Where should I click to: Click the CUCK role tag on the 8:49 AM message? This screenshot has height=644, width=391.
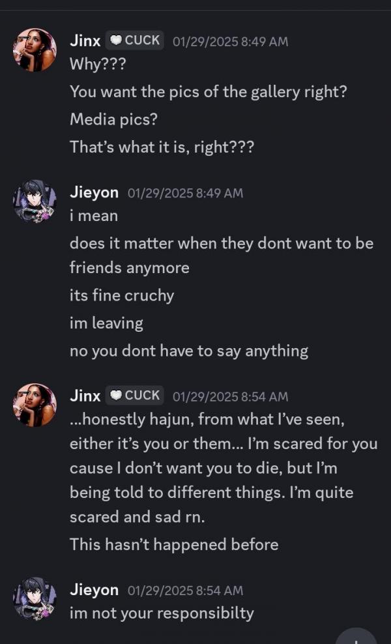(x=135, y=40)
